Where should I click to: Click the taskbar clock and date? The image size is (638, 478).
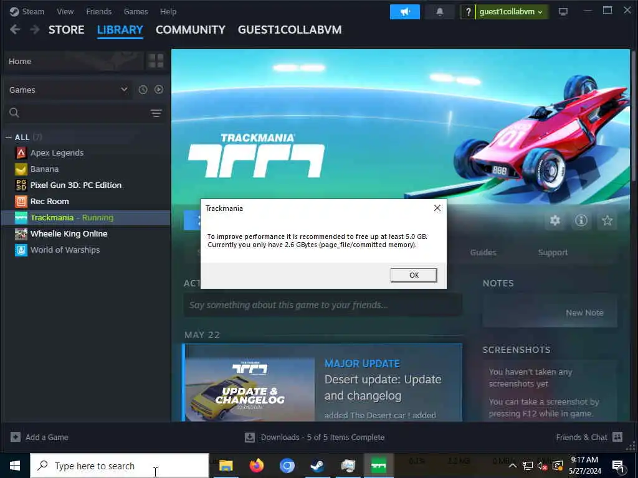pyautogui.click(x=584, y=466)
